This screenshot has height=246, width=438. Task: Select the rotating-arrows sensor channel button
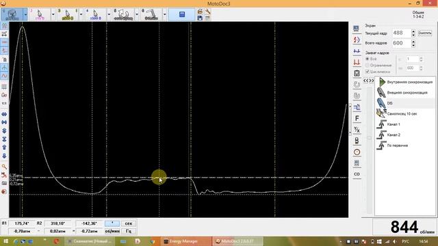click(123, 14)
